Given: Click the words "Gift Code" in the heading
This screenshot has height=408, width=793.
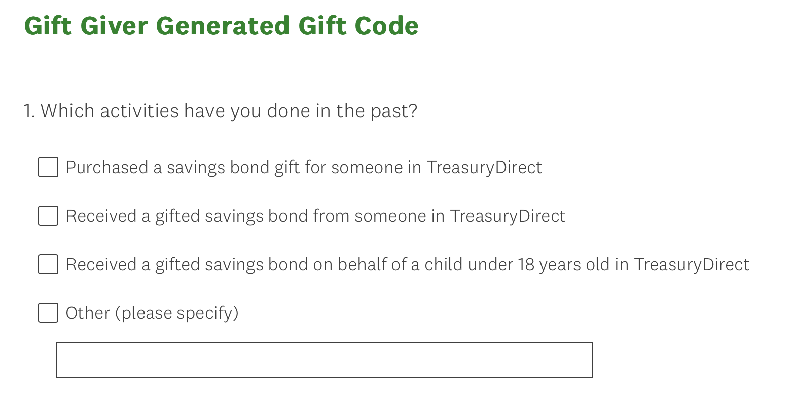Looking at the screenshot, I should coord(358,26).
